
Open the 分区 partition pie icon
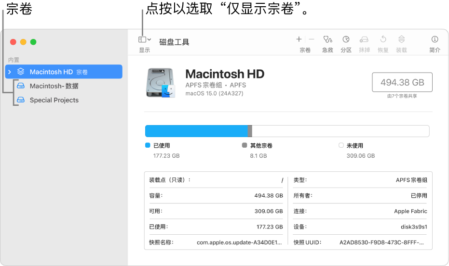pyautogui.click(x=346, y=39)
